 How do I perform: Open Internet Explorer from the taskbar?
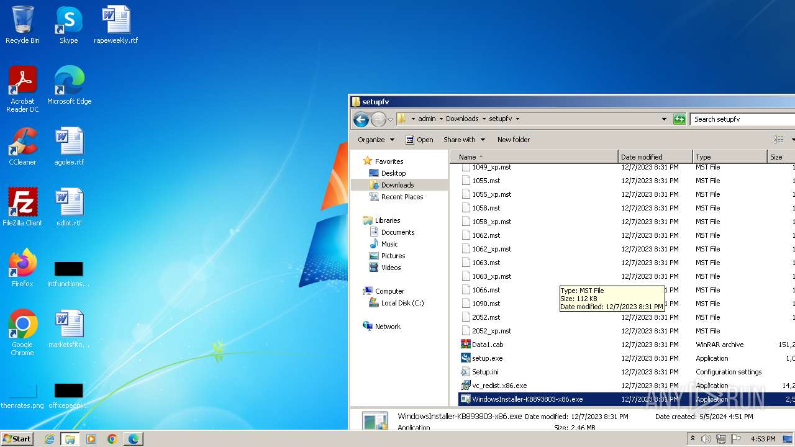coord(49,439)
